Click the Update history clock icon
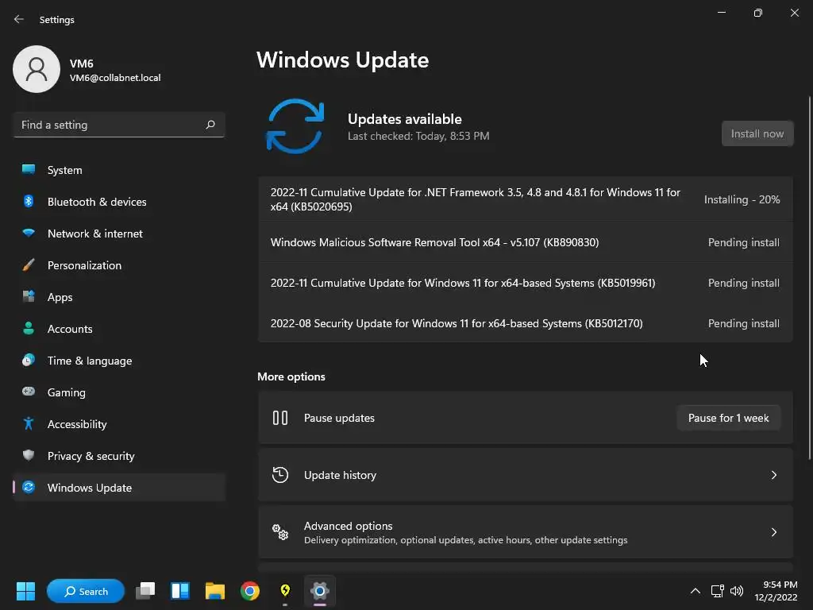The height and width of the screenshot is (610, 813). coord(280,475)
